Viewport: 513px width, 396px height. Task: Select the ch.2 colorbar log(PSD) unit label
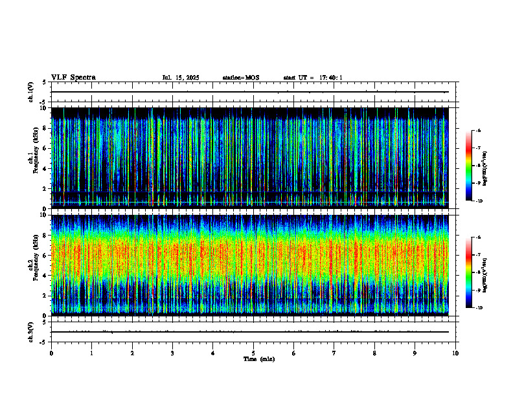(x=485, y=276)
